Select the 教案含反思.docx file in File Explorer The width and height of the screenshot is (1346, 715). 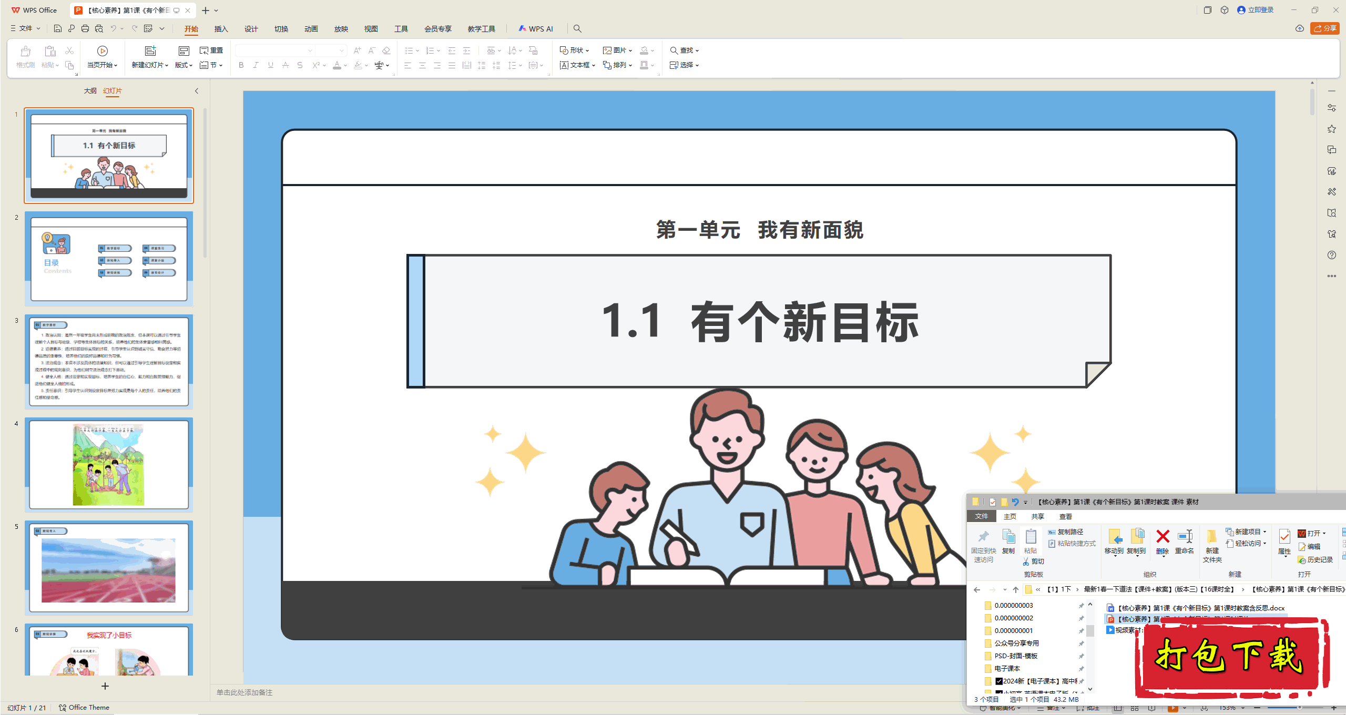[x=1196, y=608]
